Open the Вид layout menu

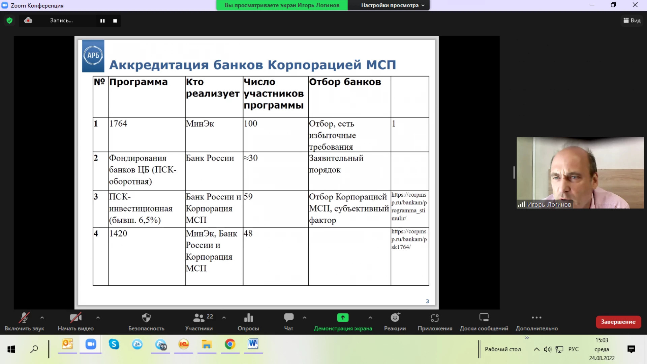[632, 21]
